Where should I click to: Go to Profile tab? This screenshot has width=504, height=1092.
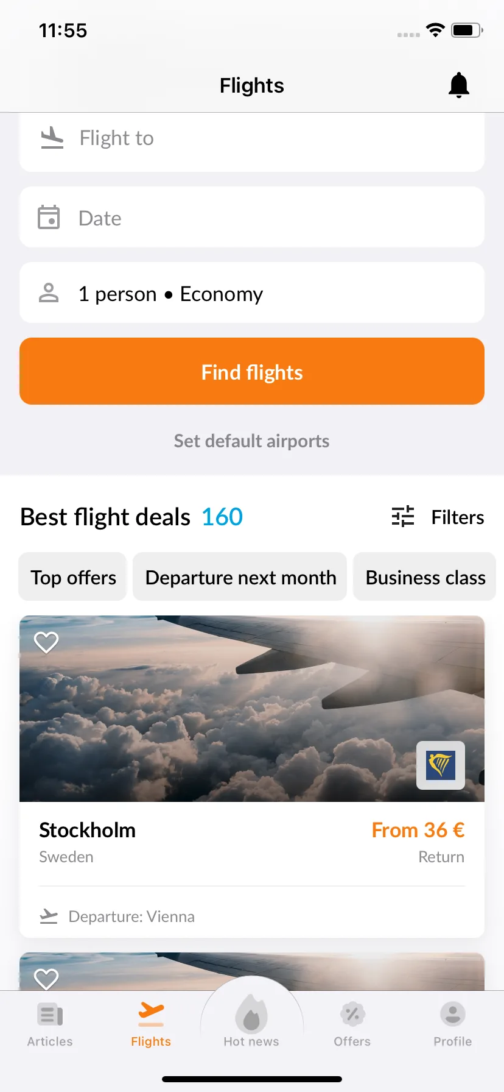coord(453,1024)
